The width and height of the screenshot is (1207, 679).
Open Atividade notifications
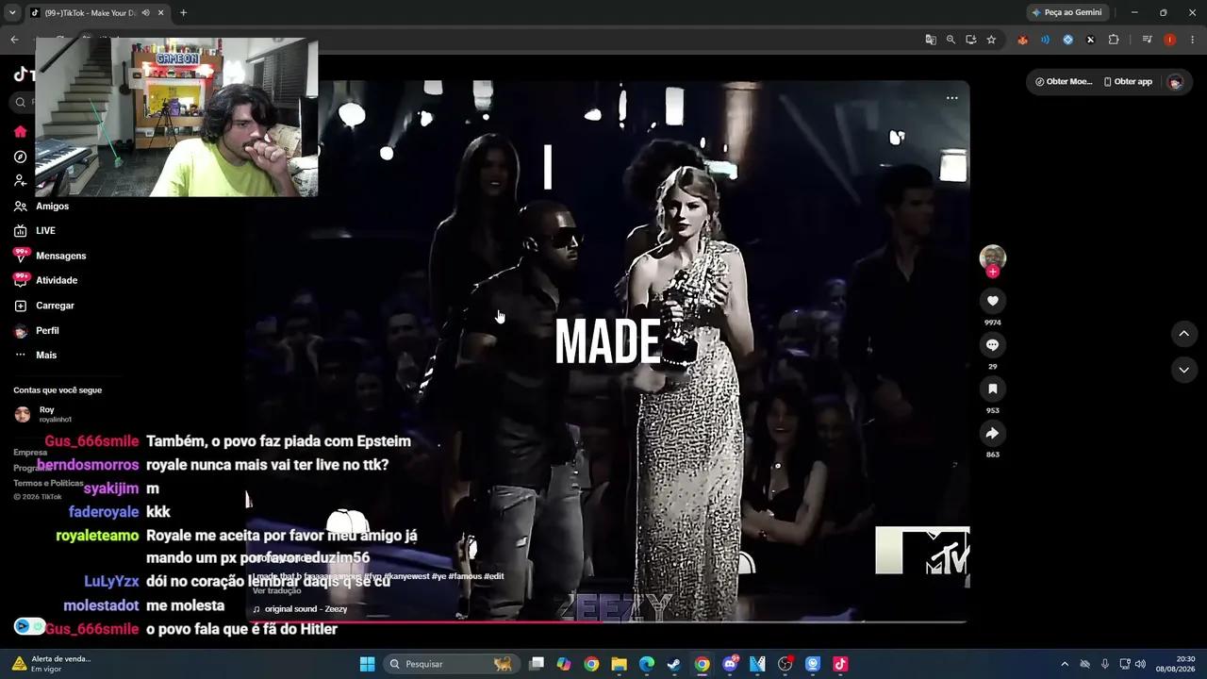coord(45,280)
